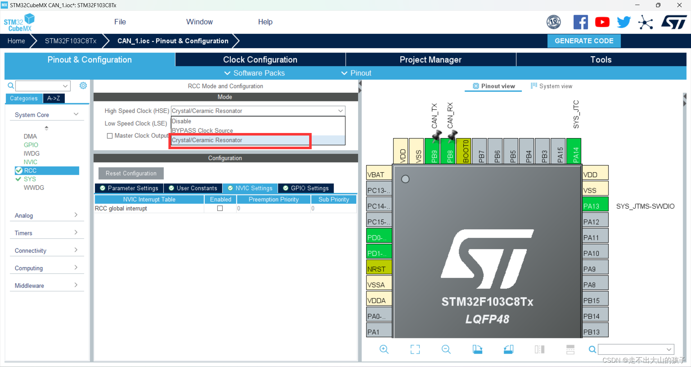Collapse the System Core category
Image resolution: width=691 pixels, height=367 pixels.
[x=76, y=114]
